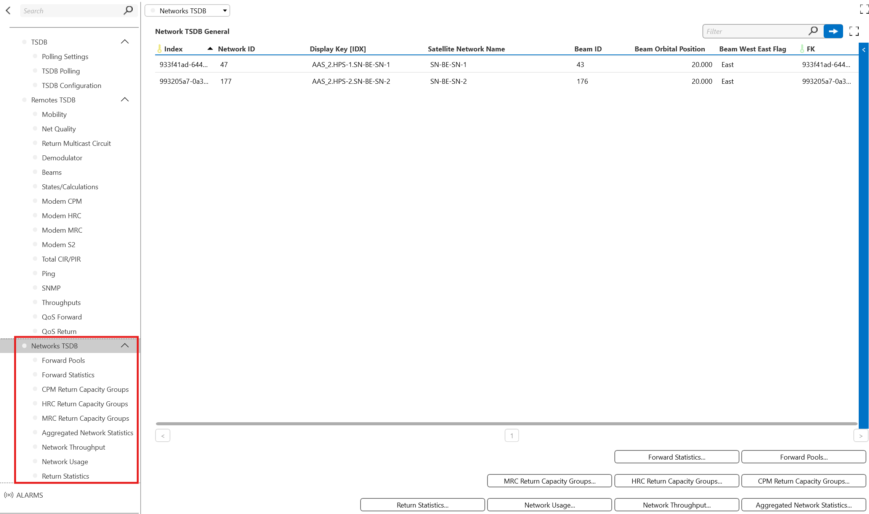Open MRC Return Capacity Groups in sidebar
The image size is (869, 514).
tap(85, 418)
